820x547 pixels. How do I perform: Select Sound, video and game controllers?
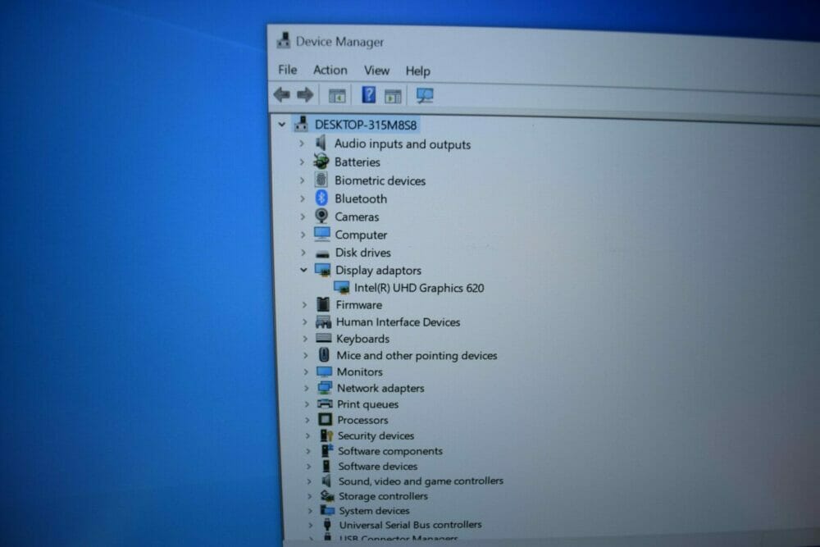coord(421,481)
